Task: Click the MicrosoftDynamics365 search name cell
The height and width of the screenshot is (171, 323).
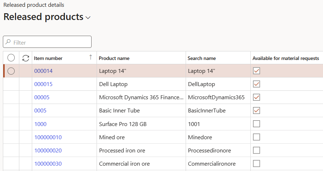Action: (216, 97)
